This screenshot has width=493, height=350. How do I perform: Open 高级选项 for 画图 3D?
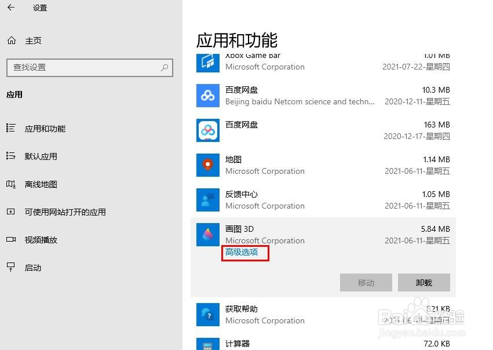[242, 252]
